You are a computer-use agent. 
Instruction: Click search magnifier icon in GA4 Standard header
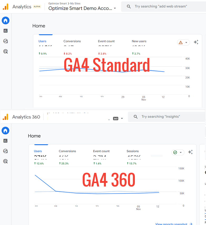(129, 7)
